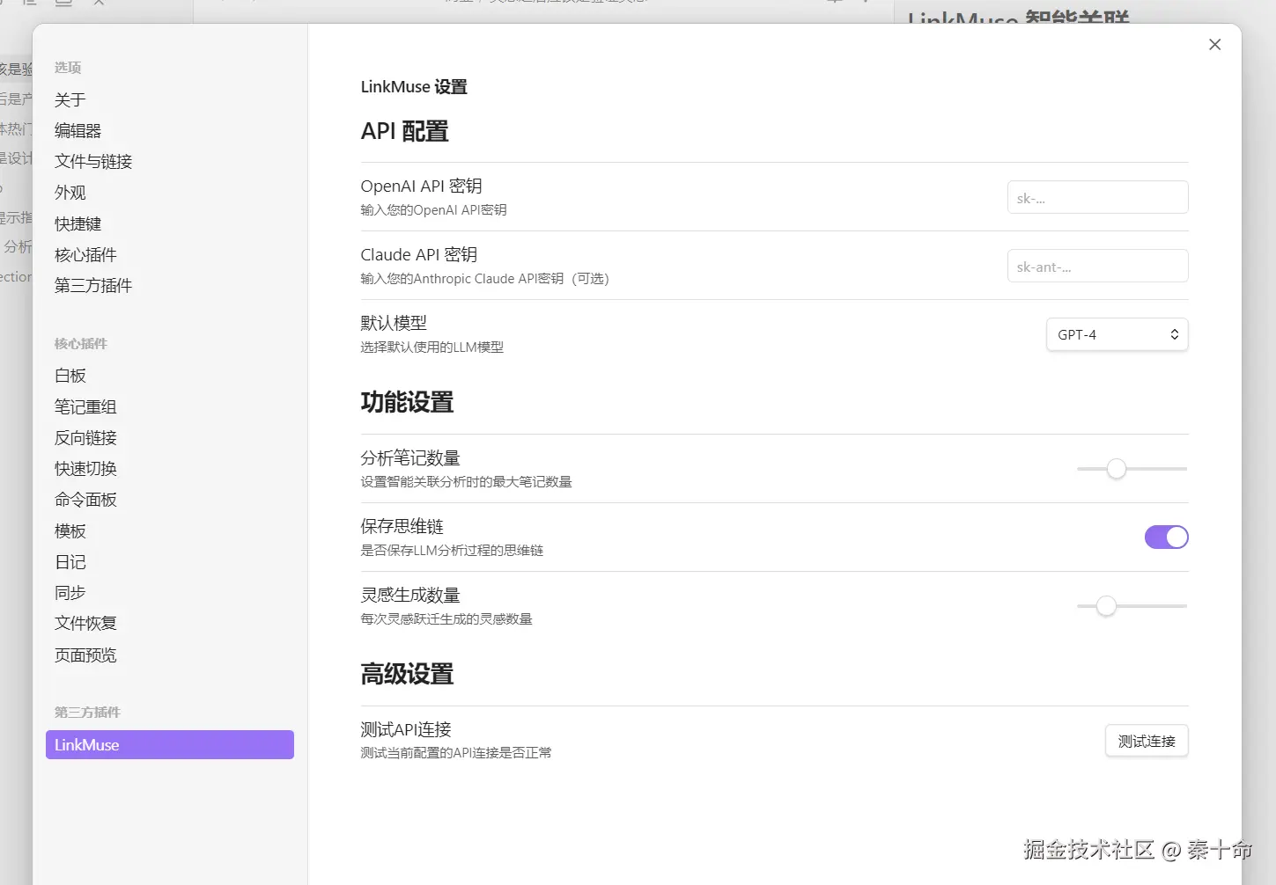Select 外观 in the settings sidebar
Image resolution: width=1276 pixels, height=885 pixels.
pyautogui.click(x=70, y=192)
